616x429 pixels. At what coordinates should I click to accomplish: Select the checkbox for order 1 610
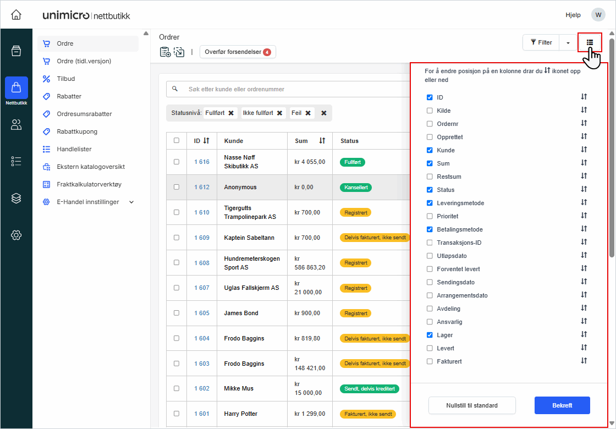[177, 212]
